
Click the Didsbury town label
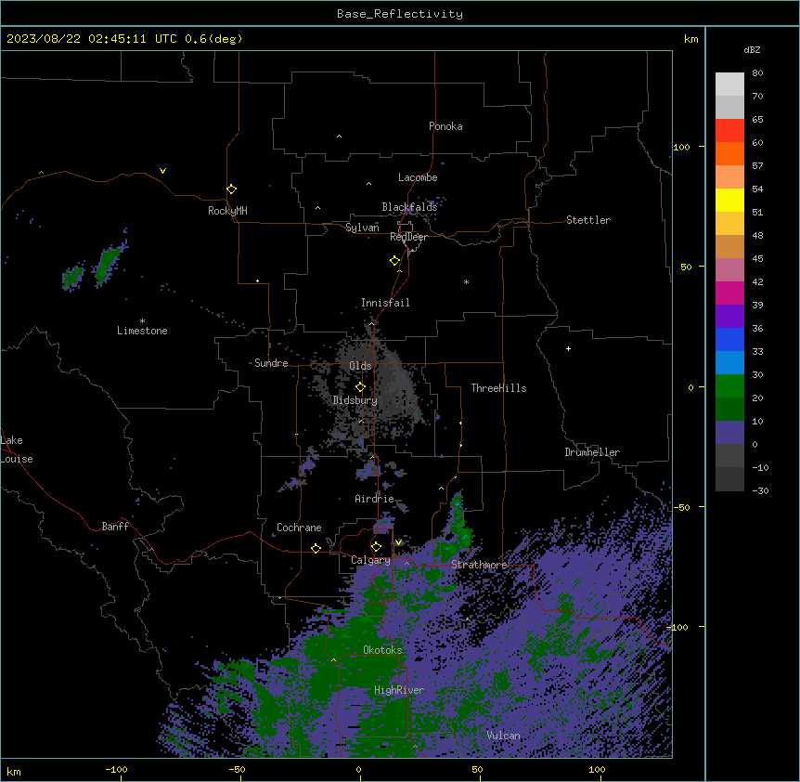tap(355, 400)
